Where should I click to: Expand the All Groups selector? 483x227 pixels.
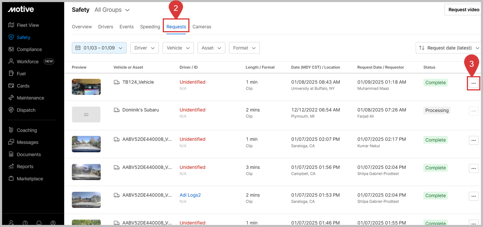click(112, 10)
